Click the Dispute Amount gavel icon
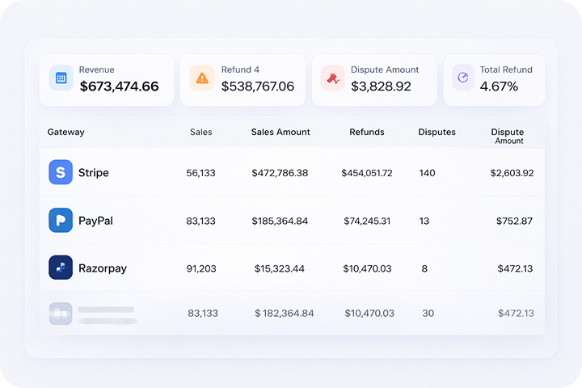Viewport: 582px width, 388px height. point(332,78)
